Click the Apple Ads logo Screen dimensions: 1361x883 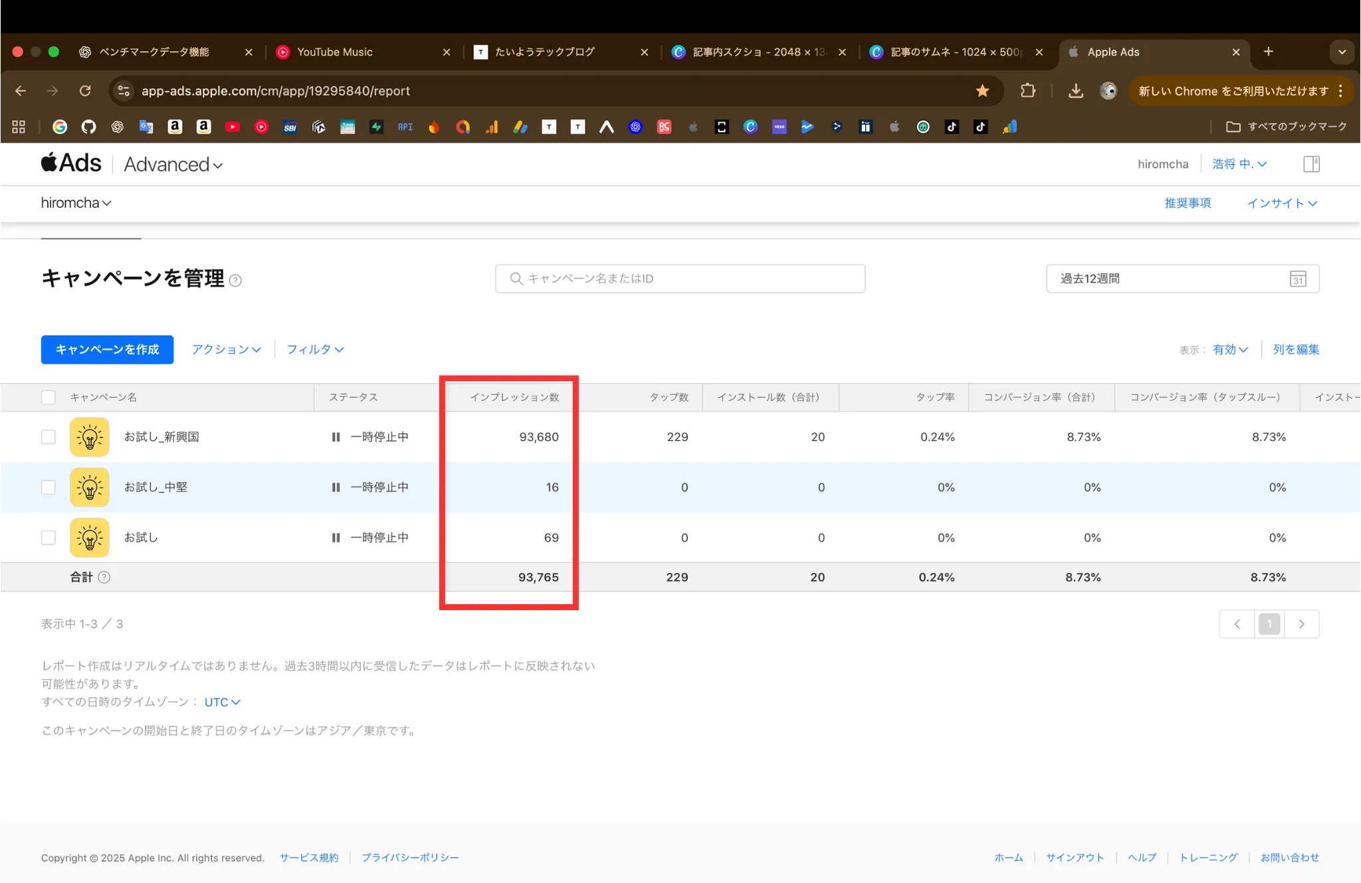pos(70,163)
